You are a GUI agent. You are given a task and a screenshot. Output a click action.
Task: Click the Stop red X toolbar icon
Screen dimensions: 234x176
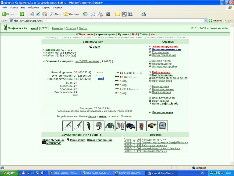pyautogui.click(x=31, y=14)
